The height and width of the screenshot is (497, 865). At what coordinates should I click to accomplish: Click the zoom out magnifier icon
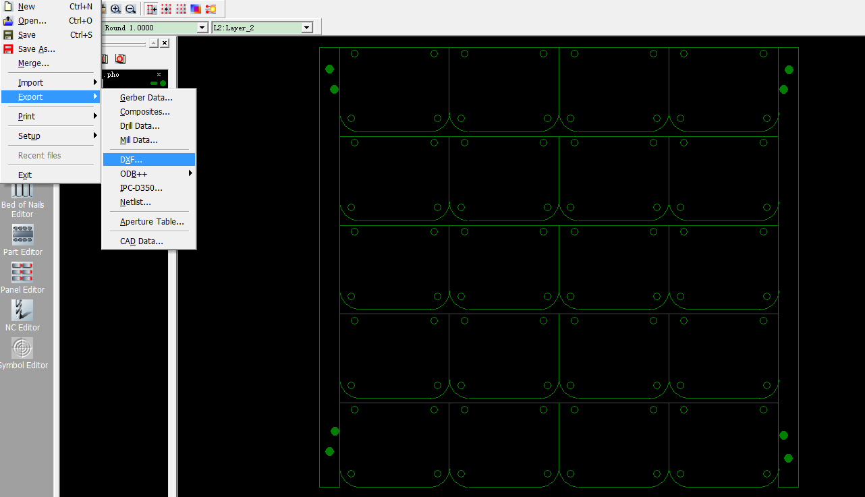point(131,9)
